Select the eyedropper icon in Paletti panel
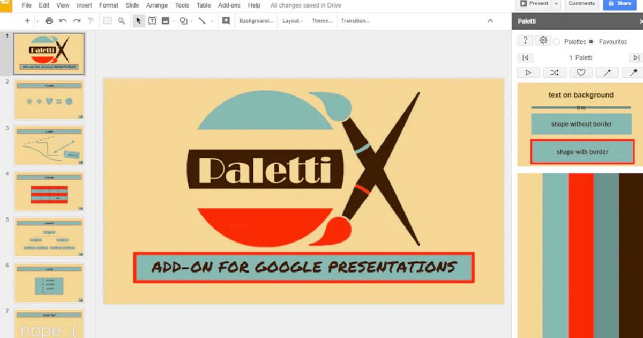The image size is (643, 338). 607,72
